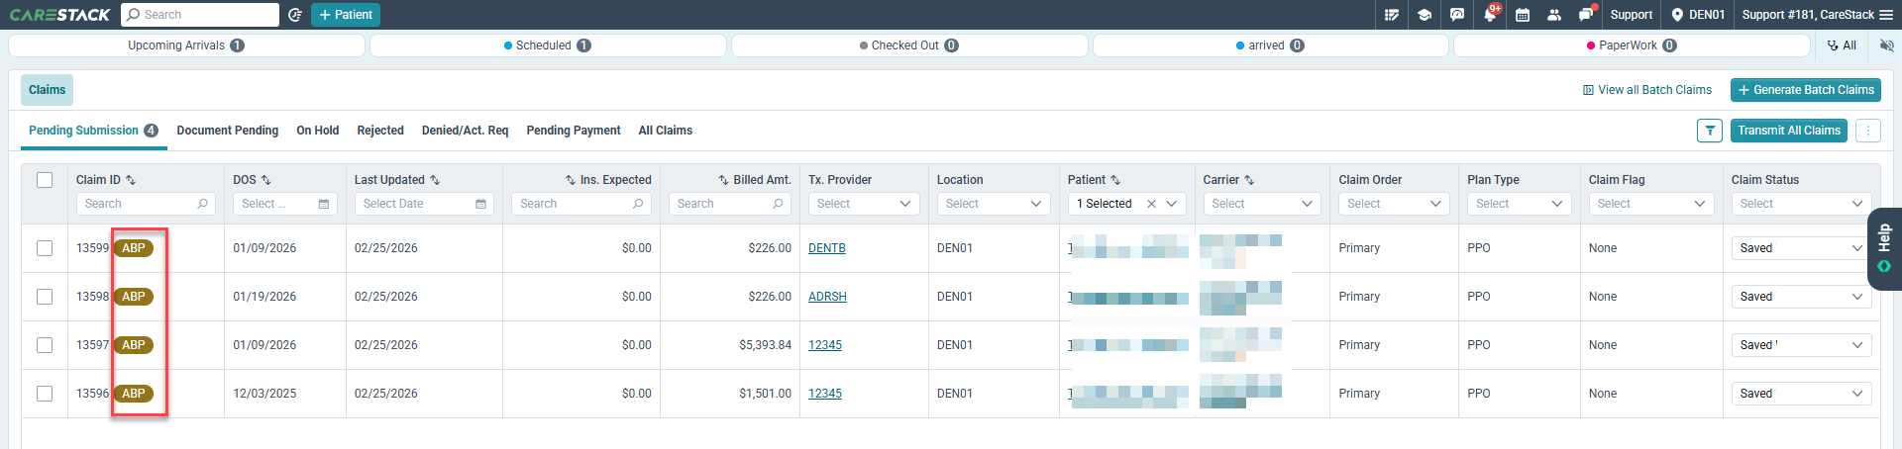Switch to the Rejected tab
Viewport: 1902px width, 449px height.
380,131
